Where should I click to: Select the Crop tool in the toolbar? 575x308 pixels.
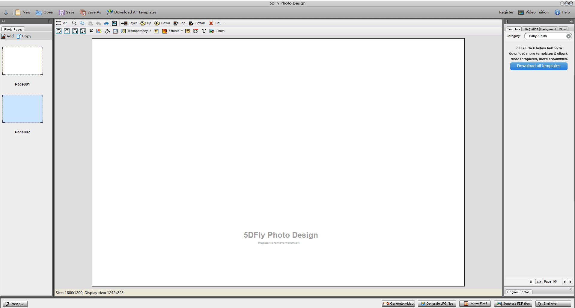tap(91, 31)
